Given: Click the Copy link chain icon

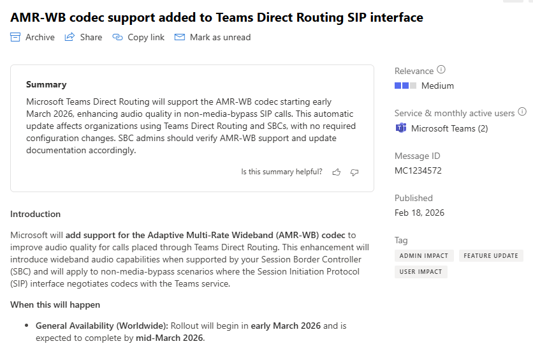Looking at the screenshot, I should (117, 37).
